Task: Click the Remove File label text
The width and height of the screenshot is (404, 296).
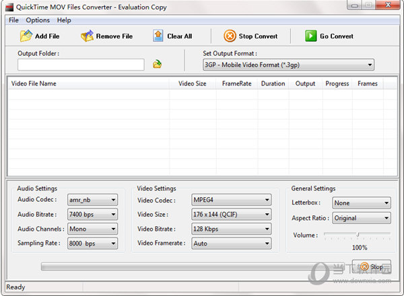Action: pyautogui.click(x=114, y=36)
